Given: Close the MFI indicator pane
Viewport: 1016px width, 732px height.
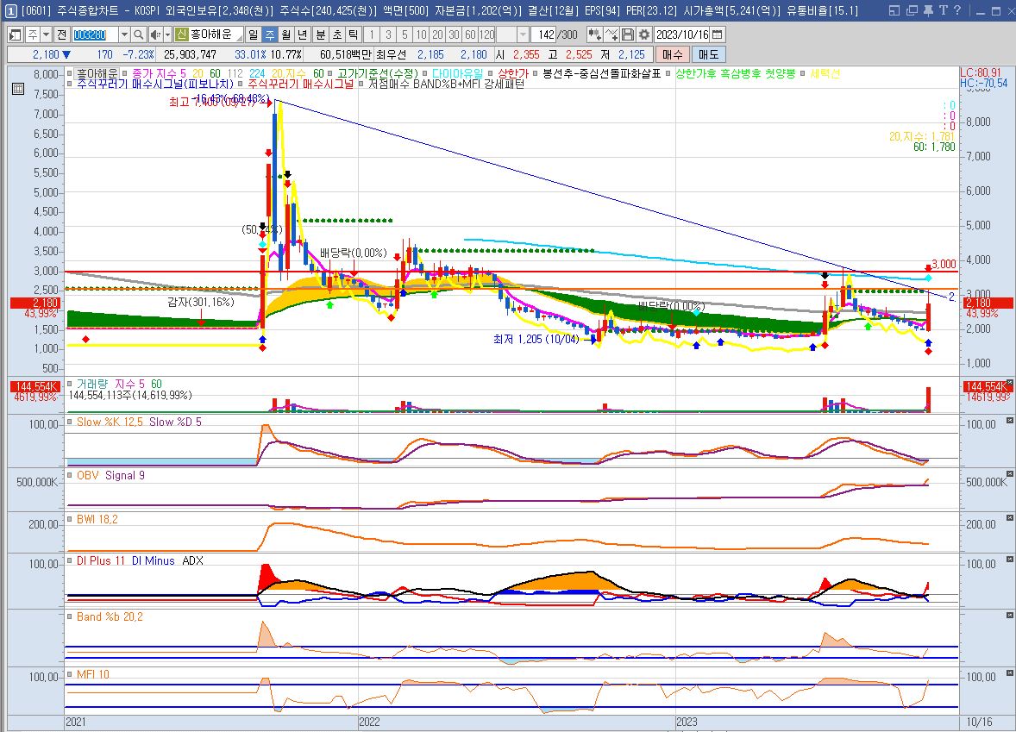Looking at the screenshot, I should click(1009, 673).
